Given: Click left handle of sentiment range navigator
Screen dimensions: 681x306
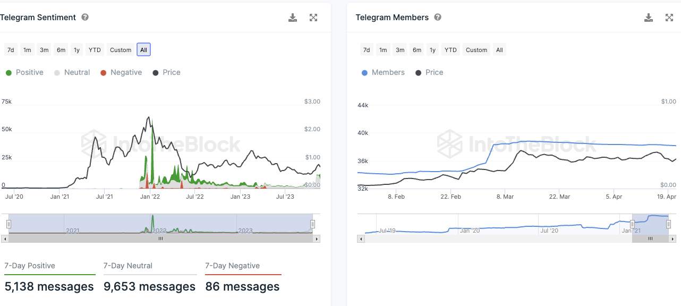Looking at the screenshot, I should pos(8,224).
